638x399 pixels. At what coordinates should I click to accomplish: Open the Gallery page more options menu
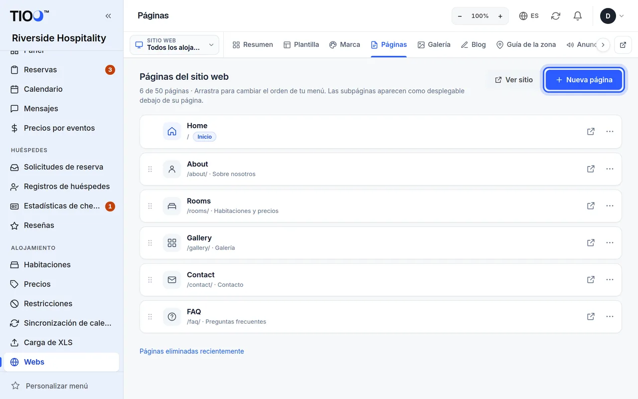610,243
